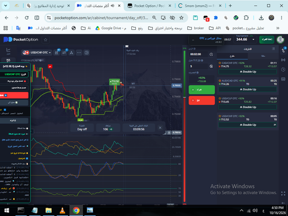Click the clock icon beside trade time
Viewport: 288px width, 216px height.
[x=211, y=54]
